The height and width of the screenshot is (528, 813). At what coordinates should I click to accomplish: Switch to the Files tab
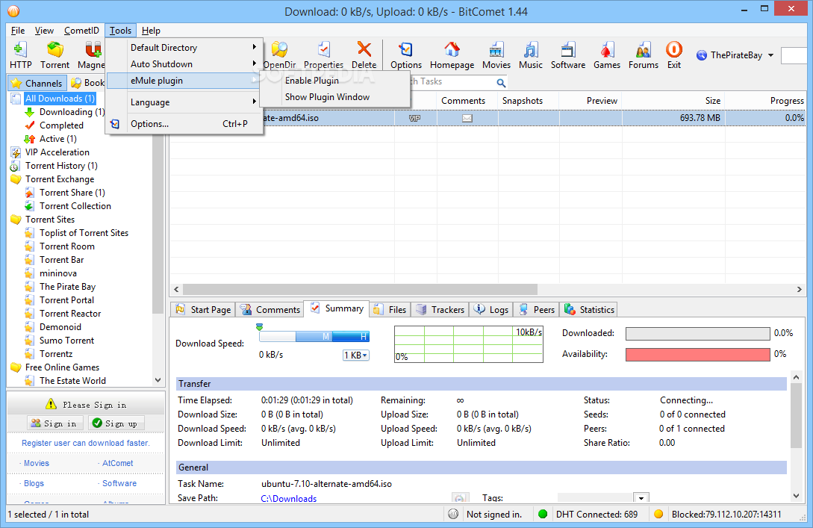390,310
